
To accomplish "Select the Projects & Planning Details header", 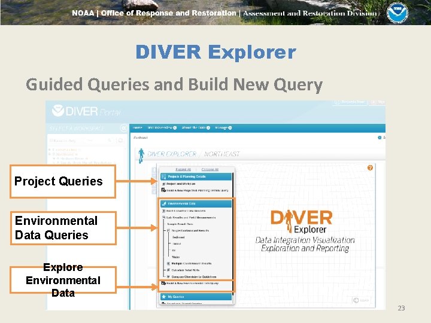I will 196,176.
